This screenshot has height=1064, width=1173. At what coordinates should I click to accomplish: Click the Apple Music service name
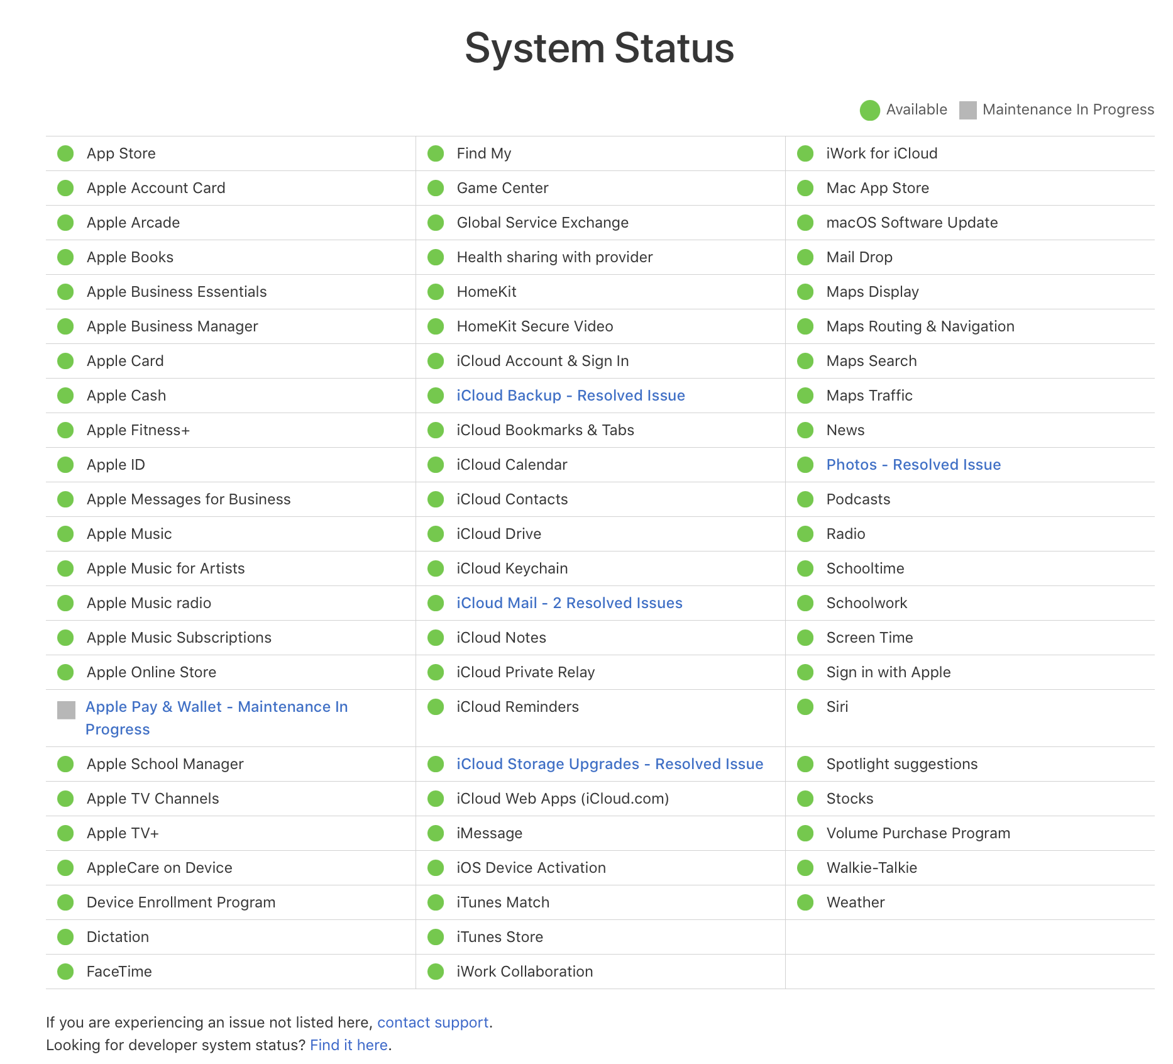tap(129, 534)
